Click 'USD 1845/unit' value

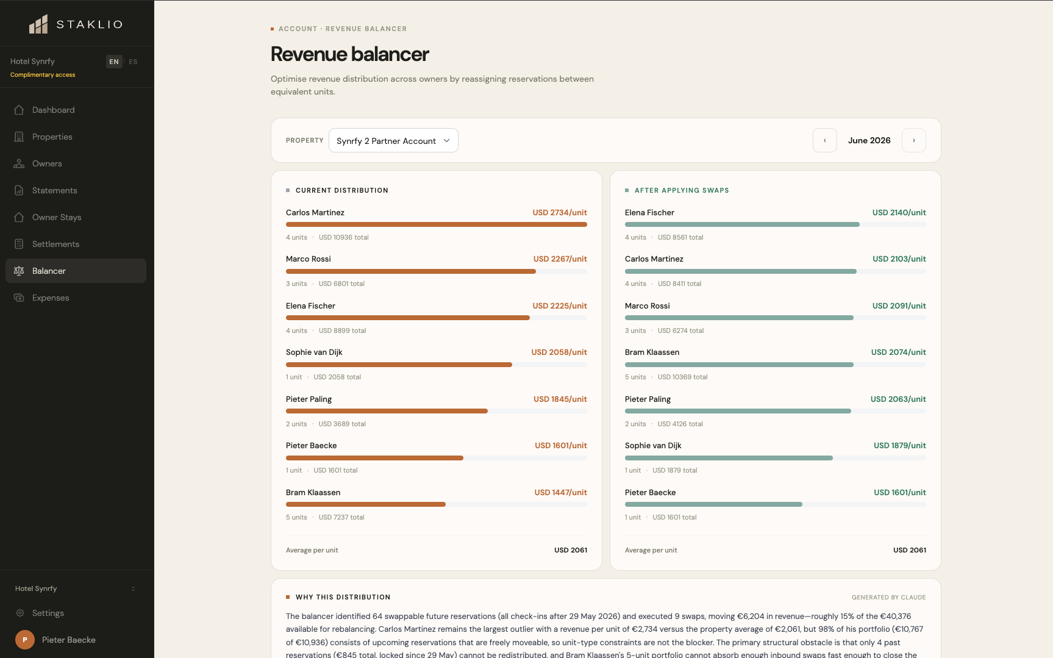[x=560, y=399]
